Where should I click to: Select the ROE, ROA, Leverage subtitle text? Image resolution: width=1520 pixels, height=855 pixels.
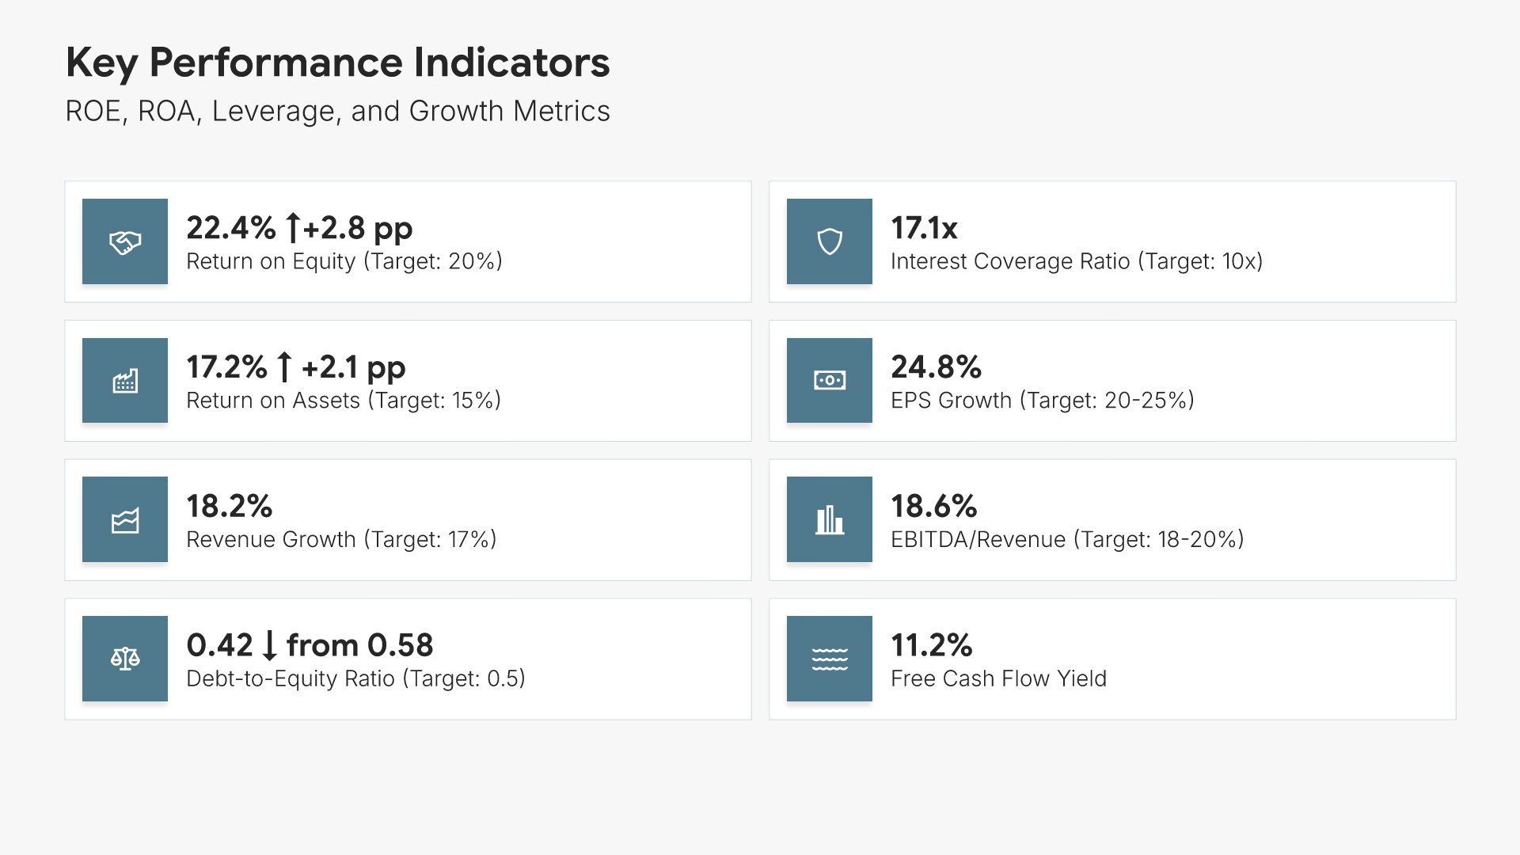click(x=337, y=112)
